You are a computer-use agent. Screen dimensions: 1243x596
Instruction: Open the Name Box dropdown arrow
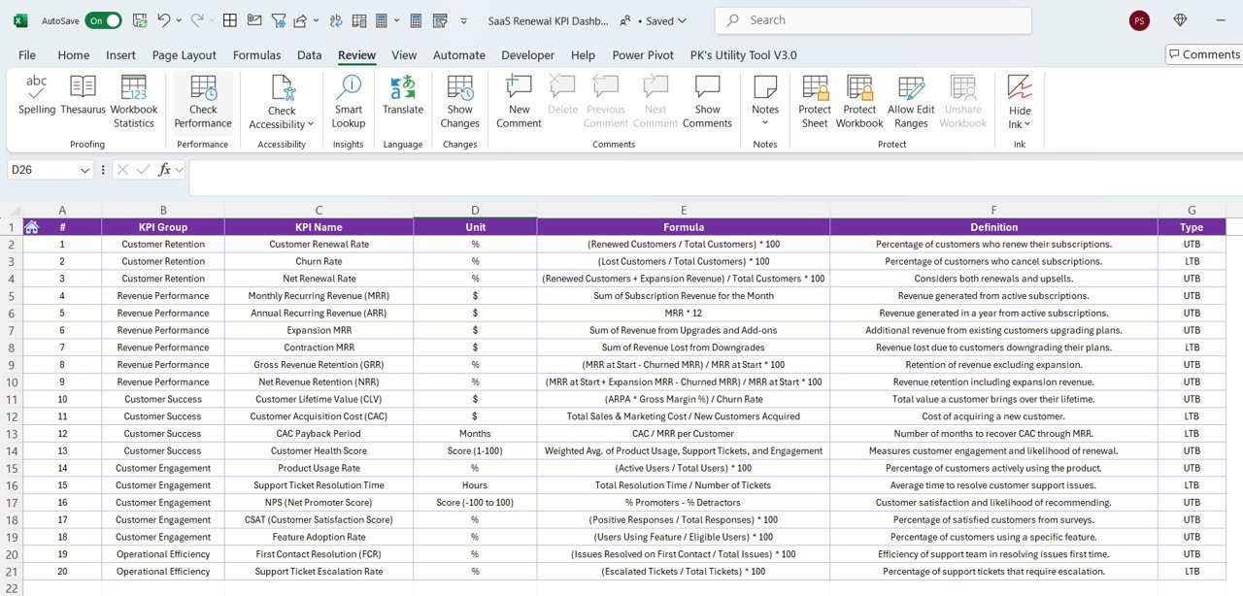pos(85,169)
